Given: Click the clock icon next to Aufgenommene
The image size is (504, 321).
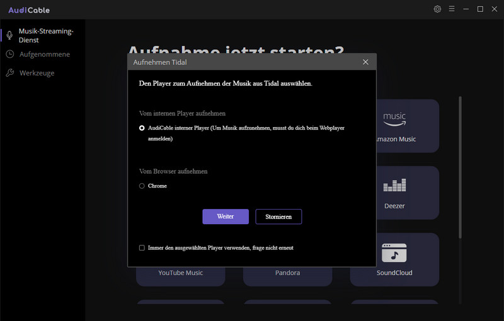Looking at the screenshot, I should (x=10, y=54).
